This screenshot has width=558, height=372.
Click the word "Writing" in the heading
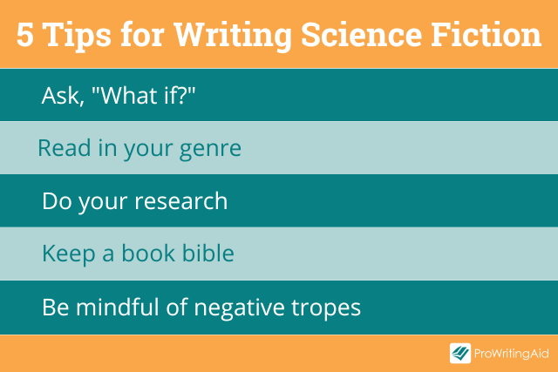(x=233, y=36)
